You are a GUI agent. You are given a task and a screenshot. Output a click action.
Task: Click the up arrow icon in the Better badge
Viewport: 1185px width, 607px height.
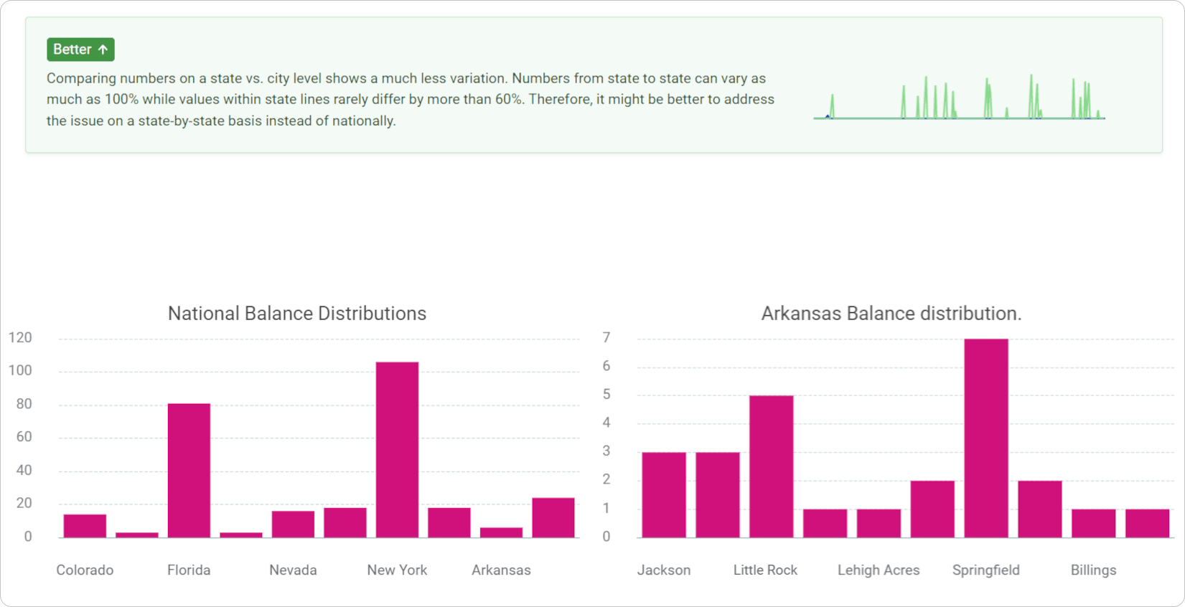click(x=103, y=50)
